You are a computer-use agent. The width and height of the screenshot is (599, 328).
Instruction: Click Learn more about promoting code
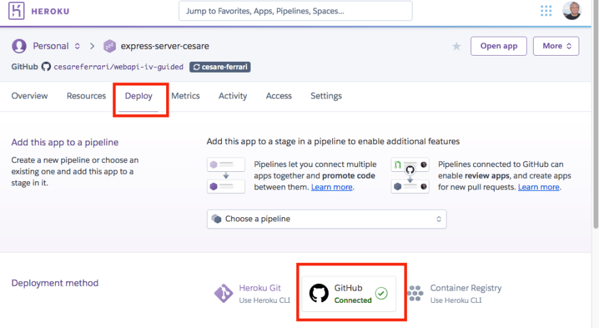pos(331,187)
